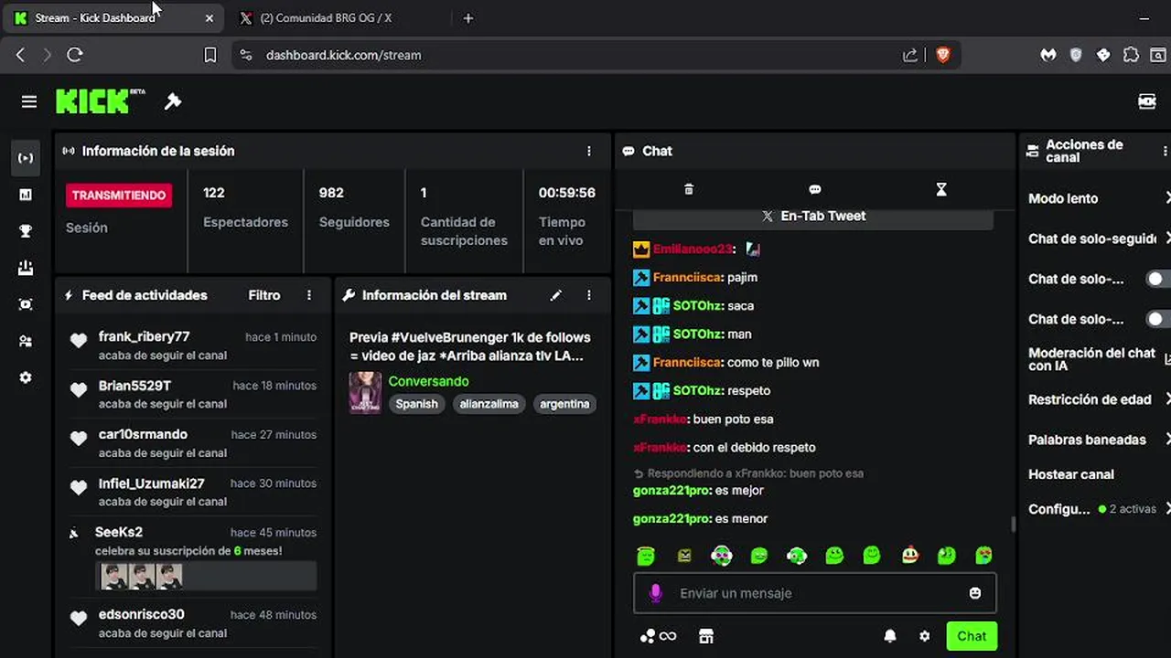Click the creator store icon at top right

click(1147, 101)
